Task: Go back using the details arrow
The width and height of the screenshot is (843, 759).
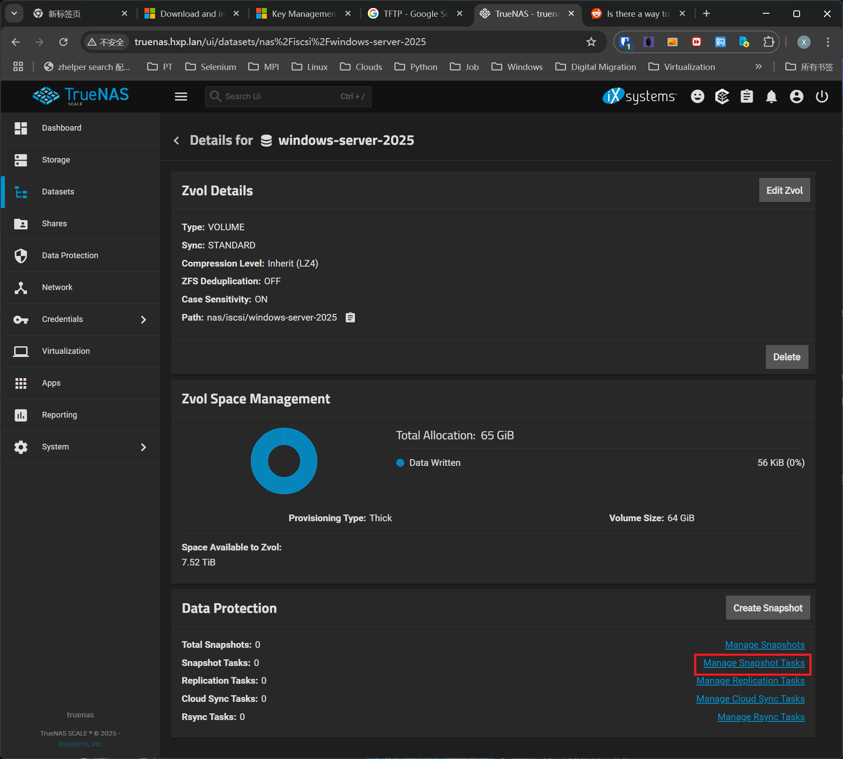Action: (176, 141)
